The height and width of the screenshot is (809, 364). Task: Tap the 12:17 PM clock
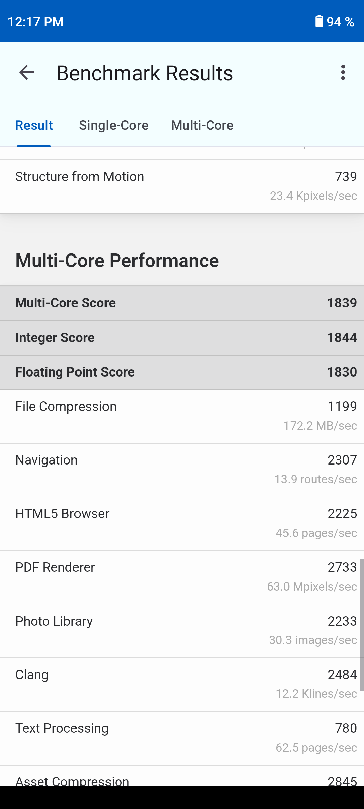(36, 22)
